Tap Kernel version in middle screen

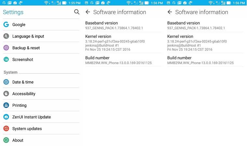point(123,43)
